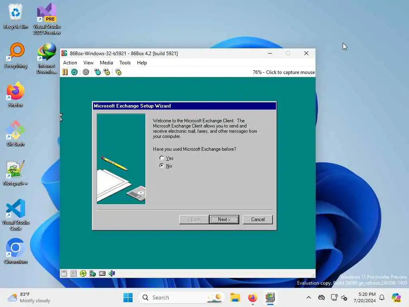Image resolution: width=409 pixels, height=307 pixels.
Task: Click the sound status bar icon
Action: coord(112,273)
